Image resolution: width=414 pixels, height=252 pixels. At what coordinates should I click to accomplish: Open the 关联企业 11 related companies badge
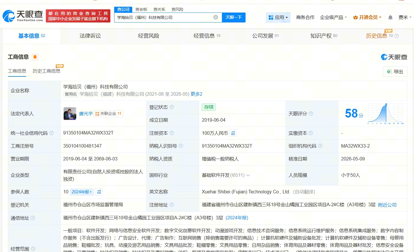pos(108,113)
